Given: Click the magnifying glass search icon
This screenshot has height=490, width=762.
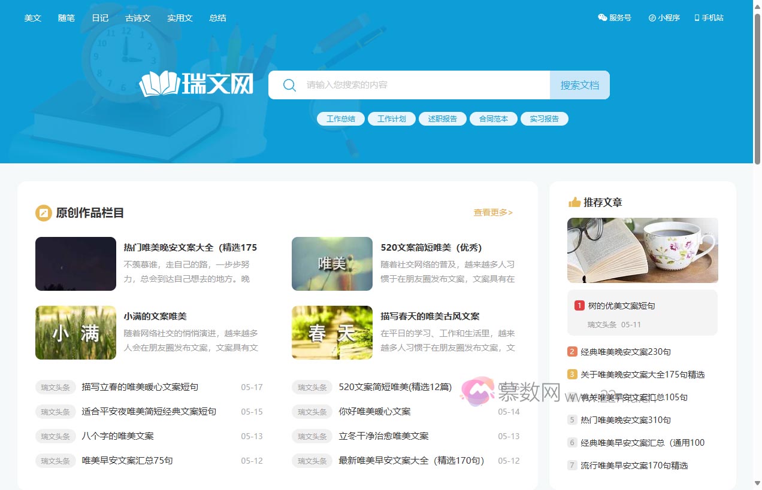Looking at the screenshot, I should click(289, 85).
